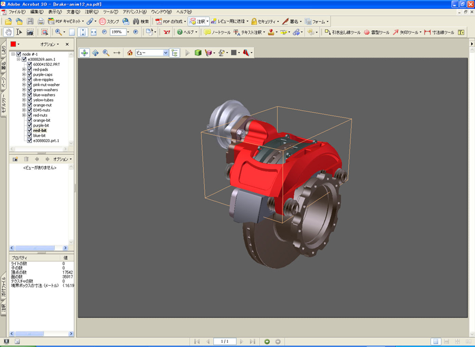475x347 pixels.
Task: Toggle the blue-bit checkbox
Action: tap(30, 136)
